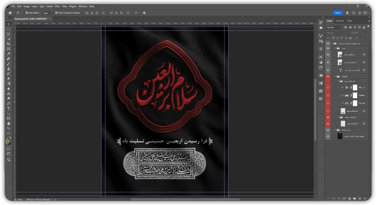Select the Rectangle shape tool
Image resolution: width=376 pixels, height=205 pixels.
9,118
